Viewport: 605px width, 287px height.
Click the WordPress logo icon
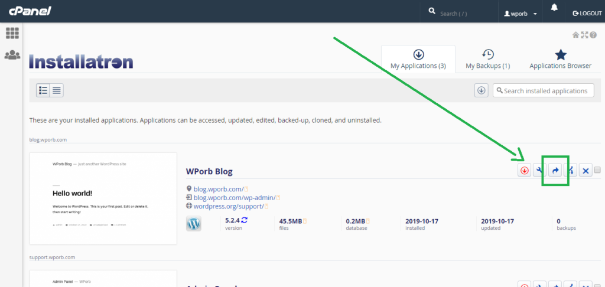point(194,224)
